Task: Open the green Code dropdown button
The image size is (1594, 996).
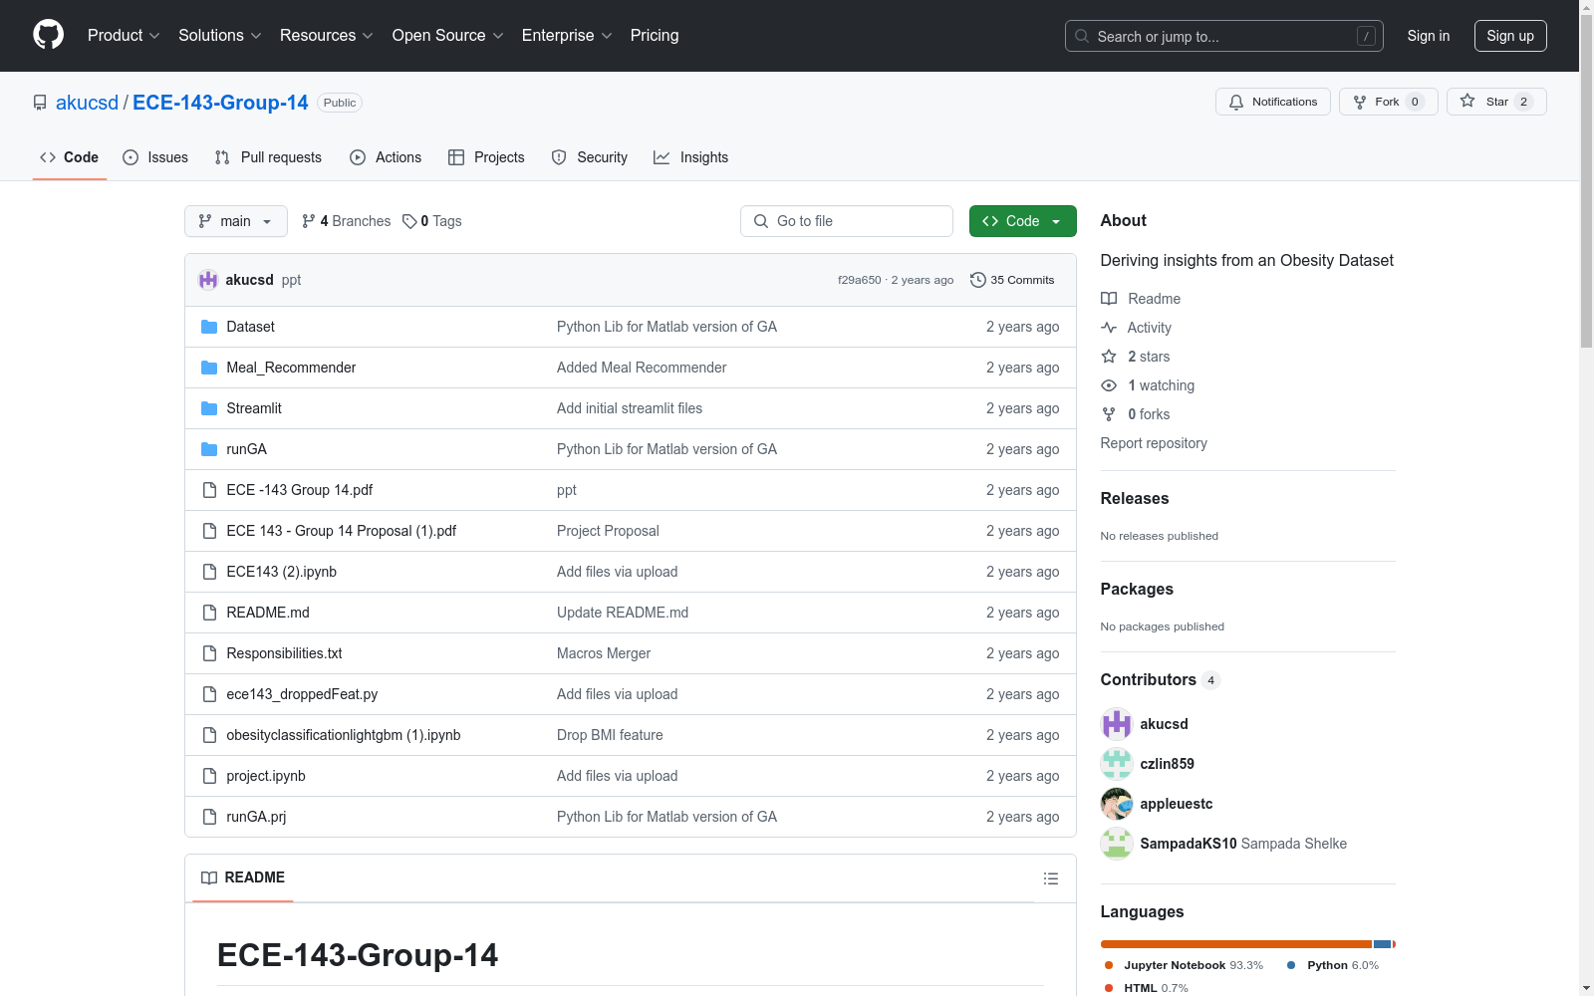Action: [x=1022, y=221]
